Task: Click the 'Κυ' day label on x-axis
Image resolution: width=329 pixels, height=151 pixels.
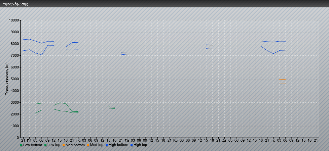Action: pyautogui.click(x=176, y=140)
